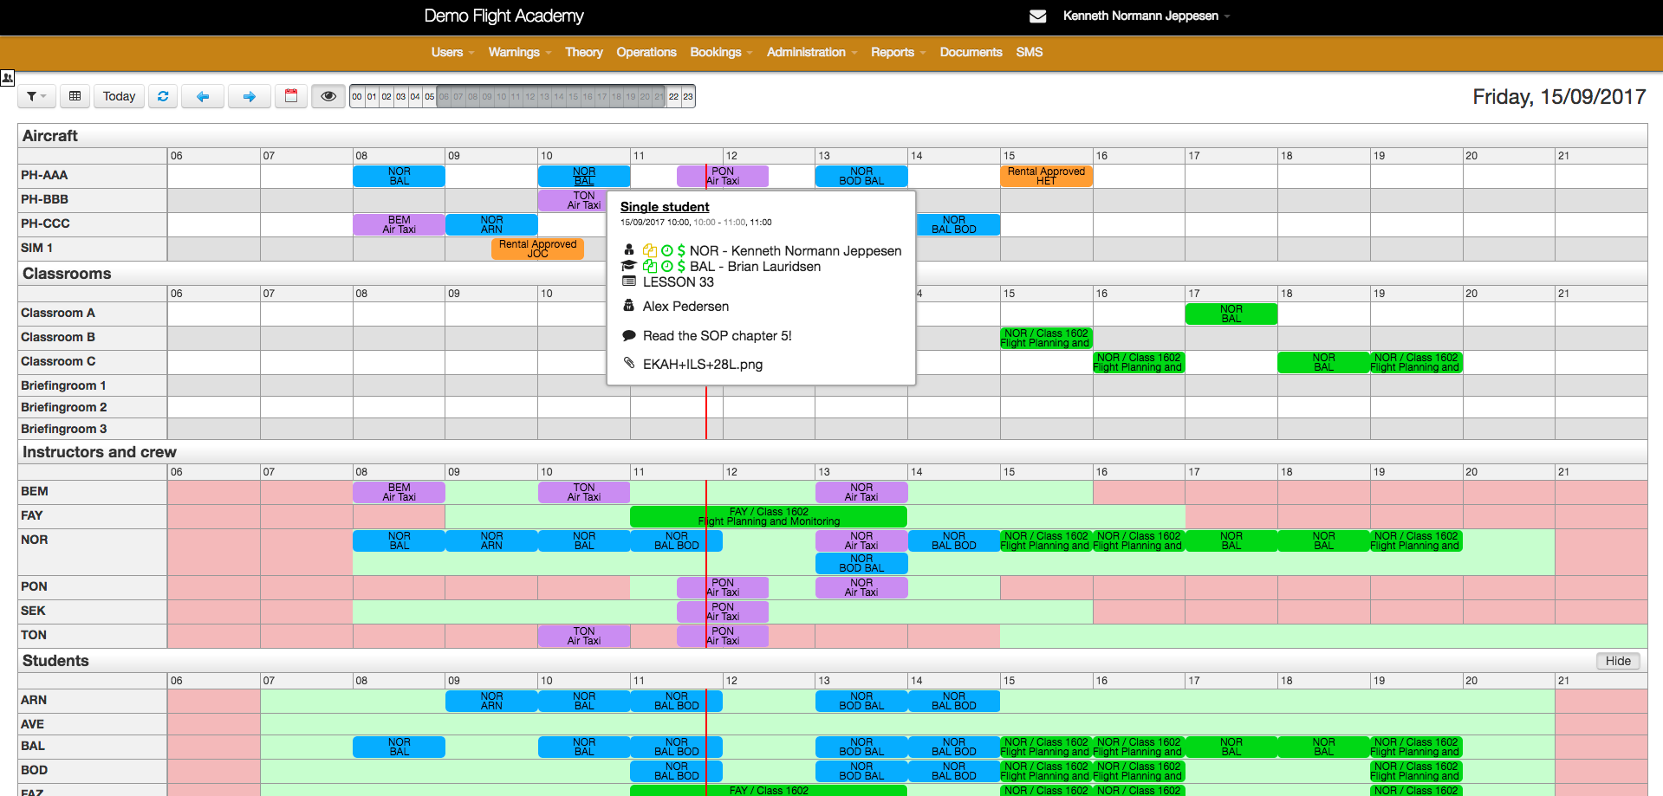Go to the previous day

[x=203, y=96]
